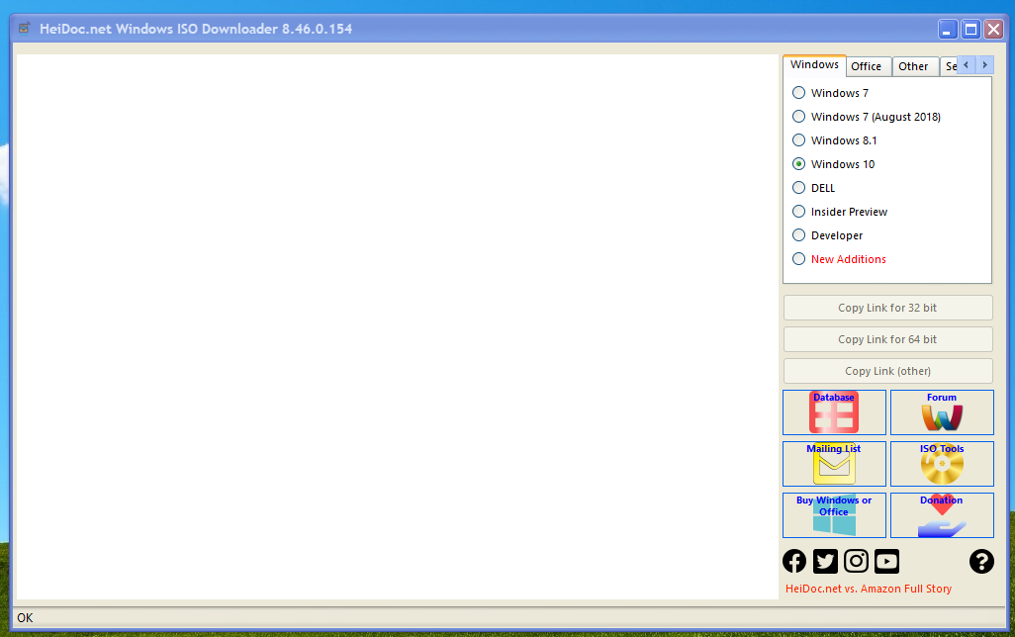Viewport: 1015px width, 637px height.
Task: Select the Windows 7 radio option
Action: [x=831, y=93]
